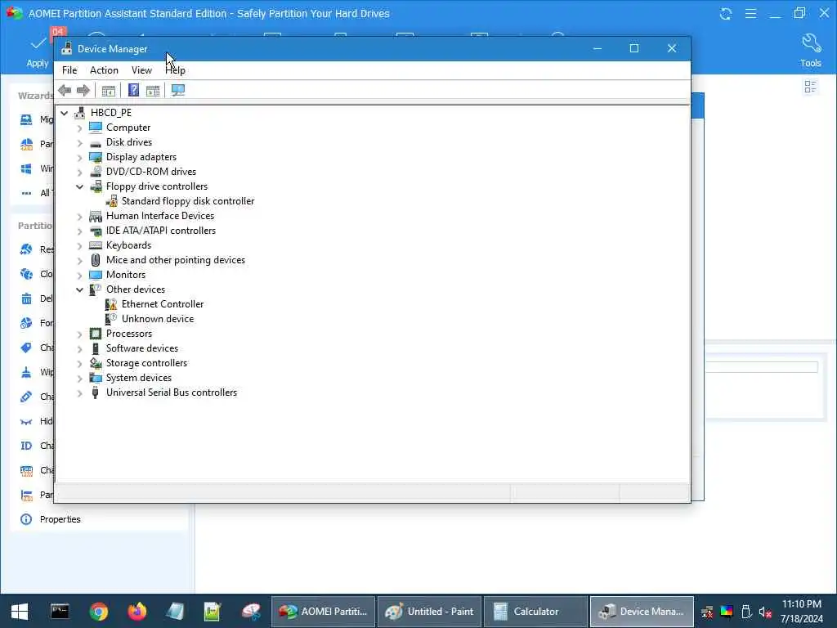The height and width of the screenshot is (628, 837).
Task: Click Apply in AOMEI Partition Assistant
Action: [38, 52]
